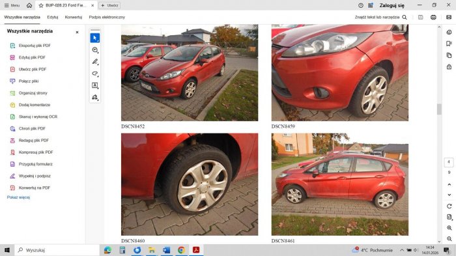456x256 pixels.
Task: Click the save document icon
Action: tap(421, 17)
